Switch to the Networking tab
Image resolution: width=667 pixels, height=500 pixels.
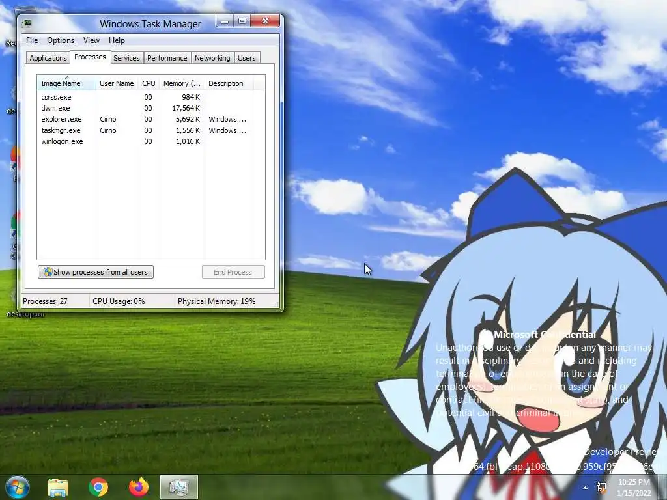point(212,58)
